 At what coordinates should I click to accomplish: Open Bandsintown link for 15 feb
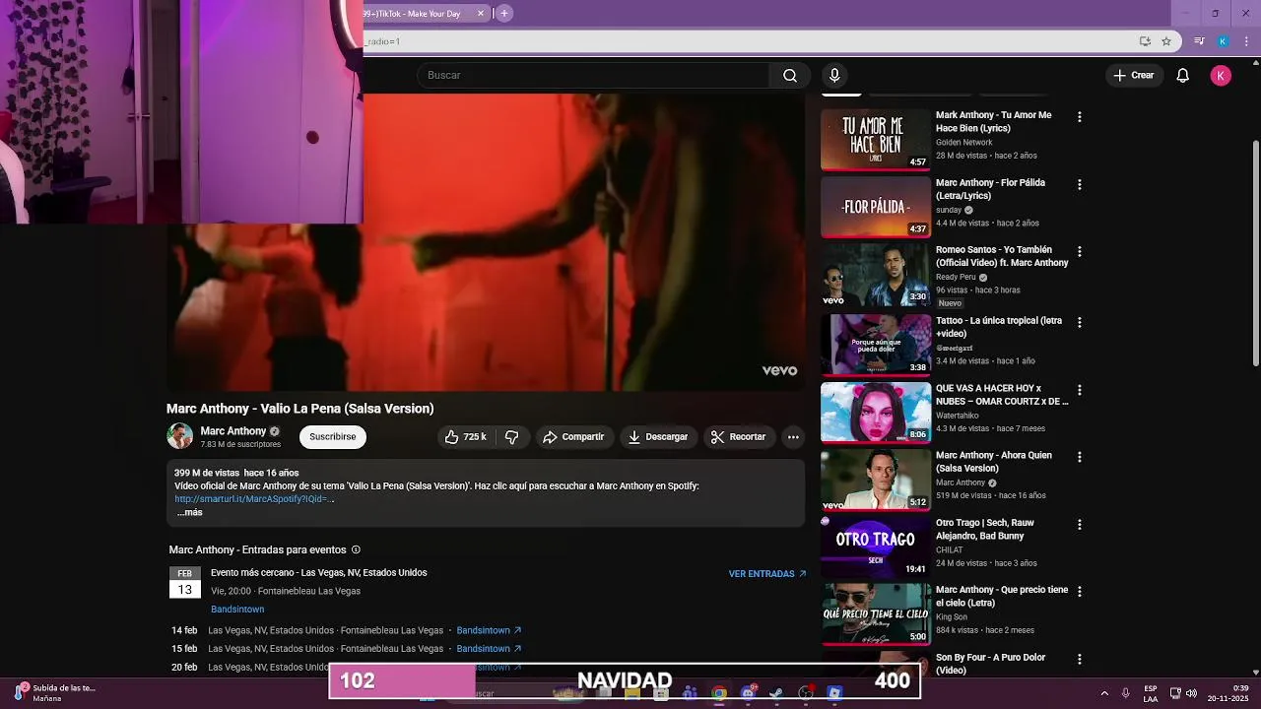[489, 649]
